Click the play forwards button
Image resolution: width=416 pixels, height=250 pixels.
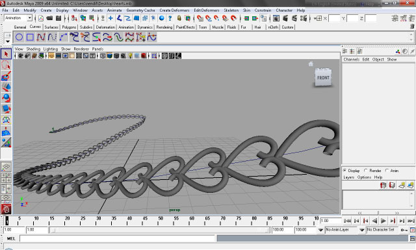(383, 221)
